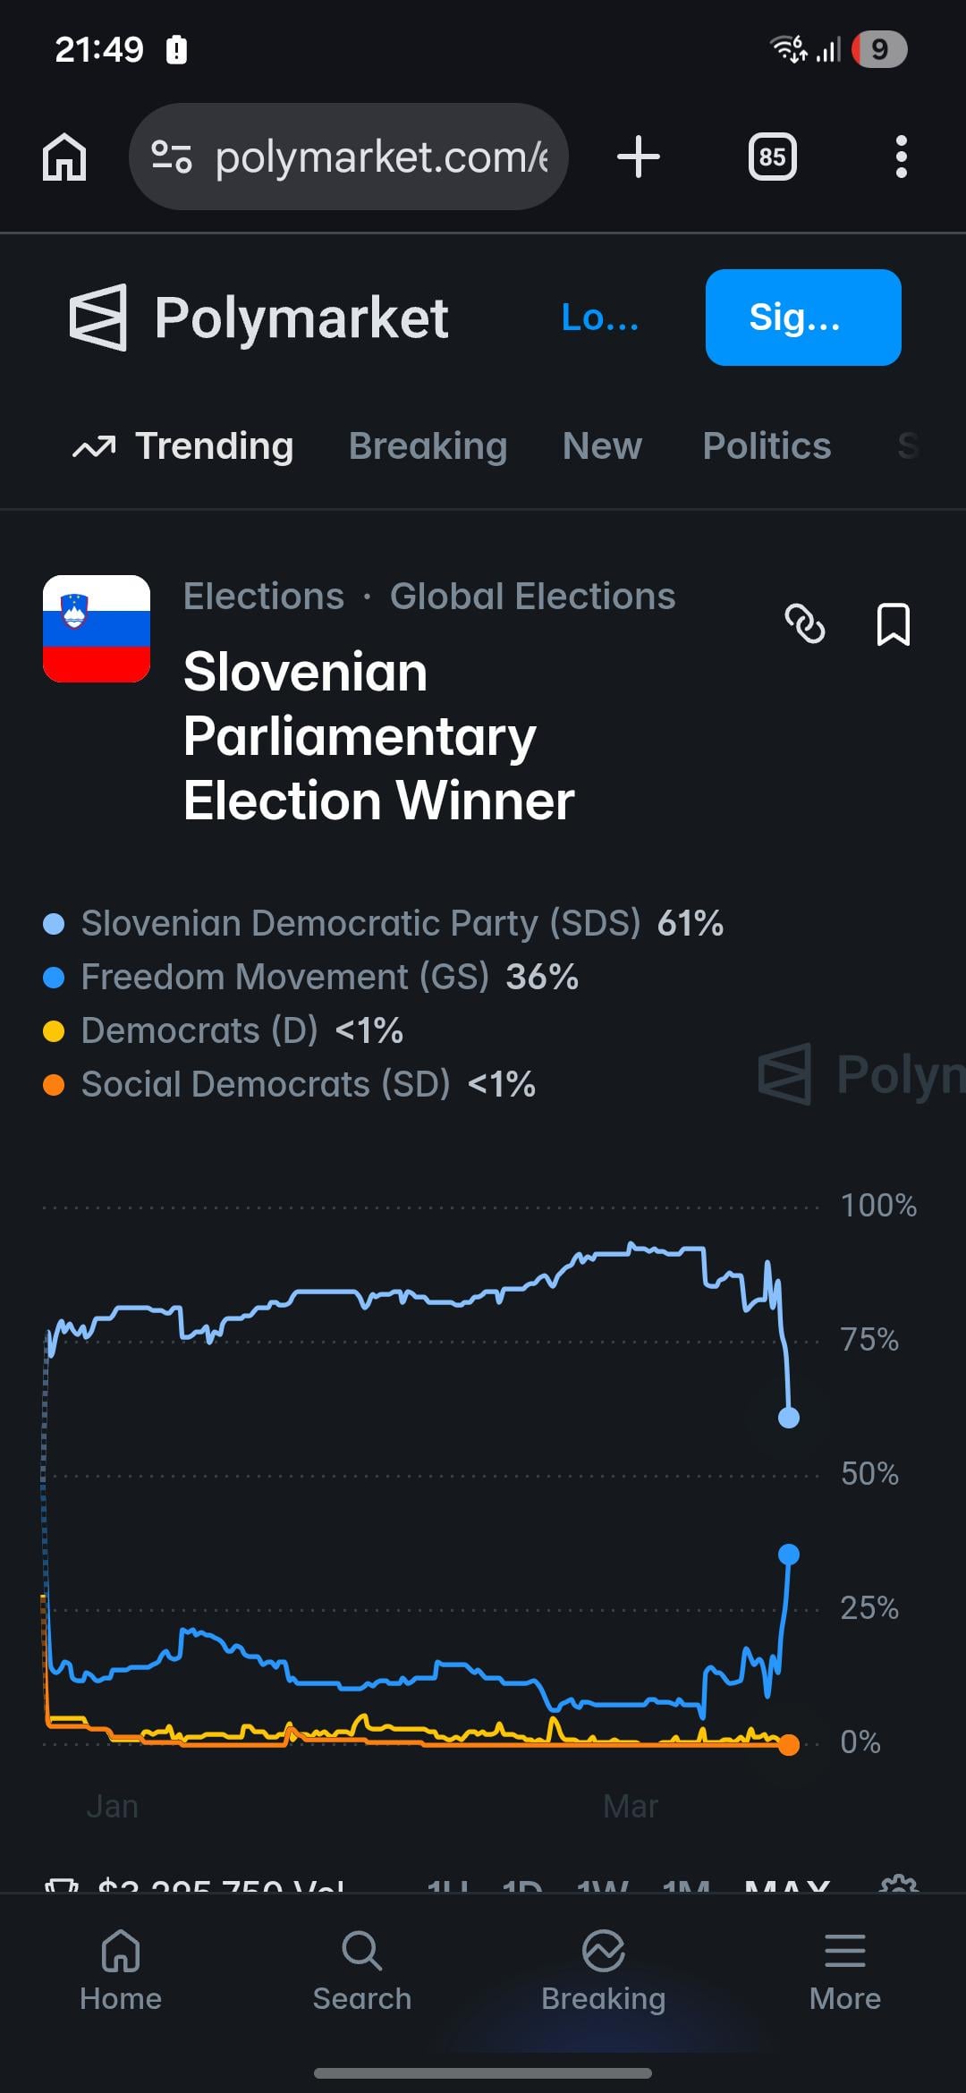Tap the Chrome home icon

pos(64,157)
